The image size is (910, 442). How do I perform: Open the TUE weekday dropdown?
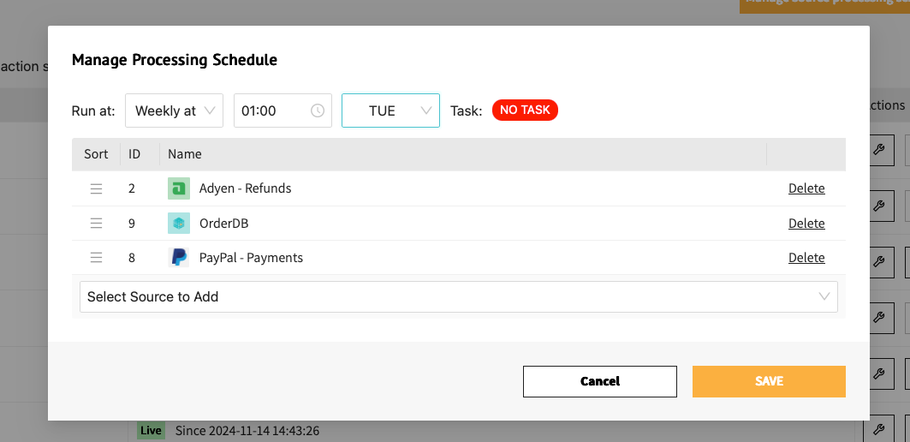390,110
